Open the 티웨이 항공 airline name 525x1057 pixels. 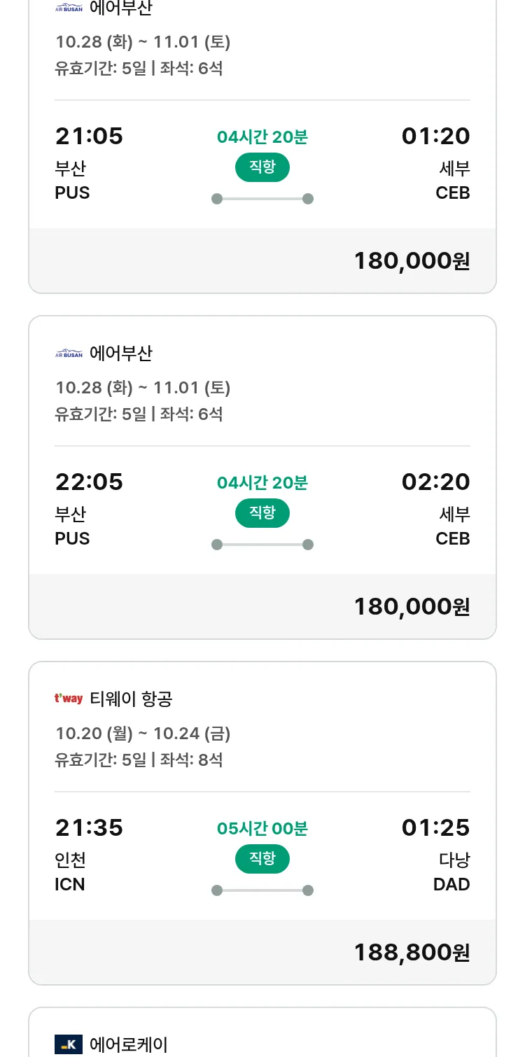pos(132,699)
